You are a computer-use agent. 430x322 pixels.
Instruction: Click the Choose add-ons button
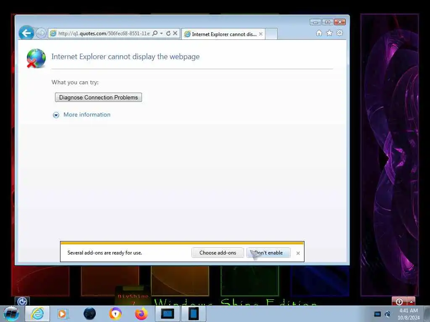pyautogui.click(x=218, y=253)
